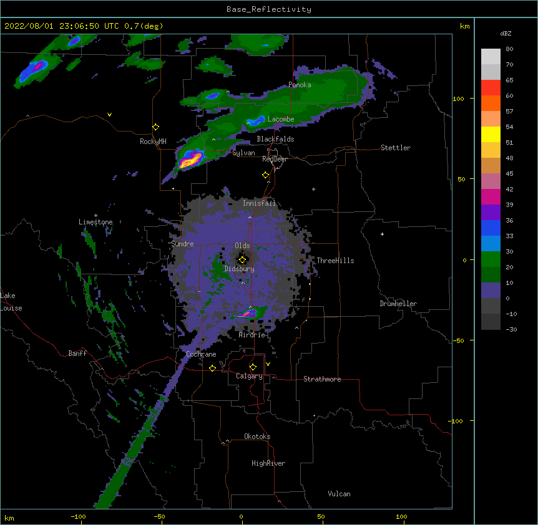The height and width of the screenshot is (525, 538).
Task: Pick the red 60-65 dBZ legend swatch
Action: click(x=491, y=88)
